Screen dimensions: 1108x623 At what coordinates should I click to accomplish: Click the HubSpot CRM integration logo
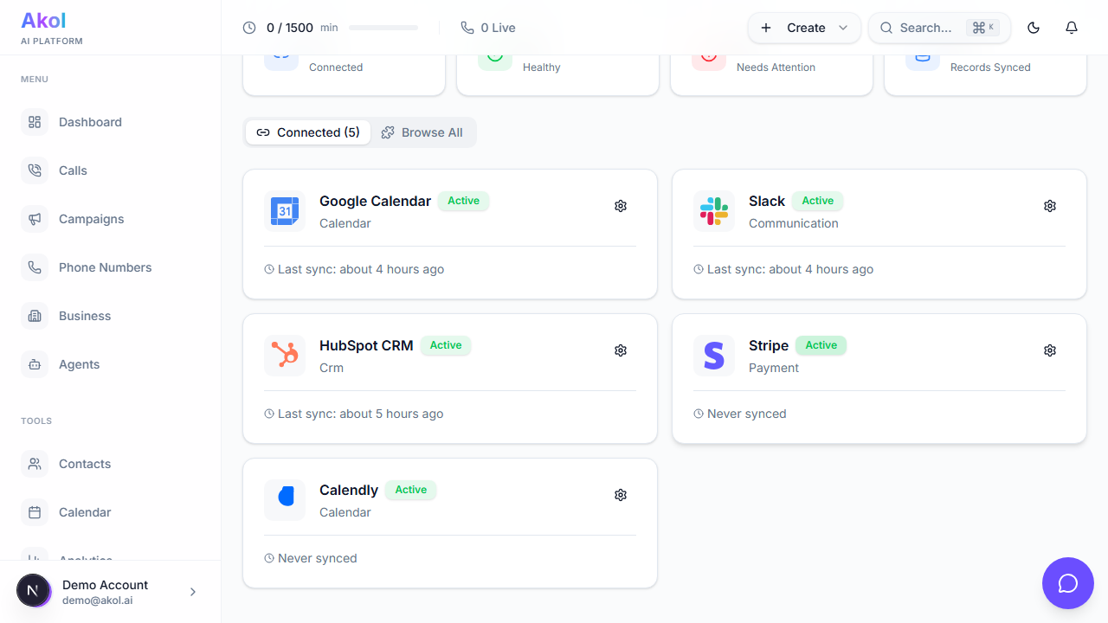285,356
